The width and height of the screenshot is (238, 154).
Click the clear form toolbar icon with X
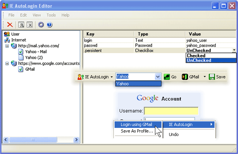point(30,25)
